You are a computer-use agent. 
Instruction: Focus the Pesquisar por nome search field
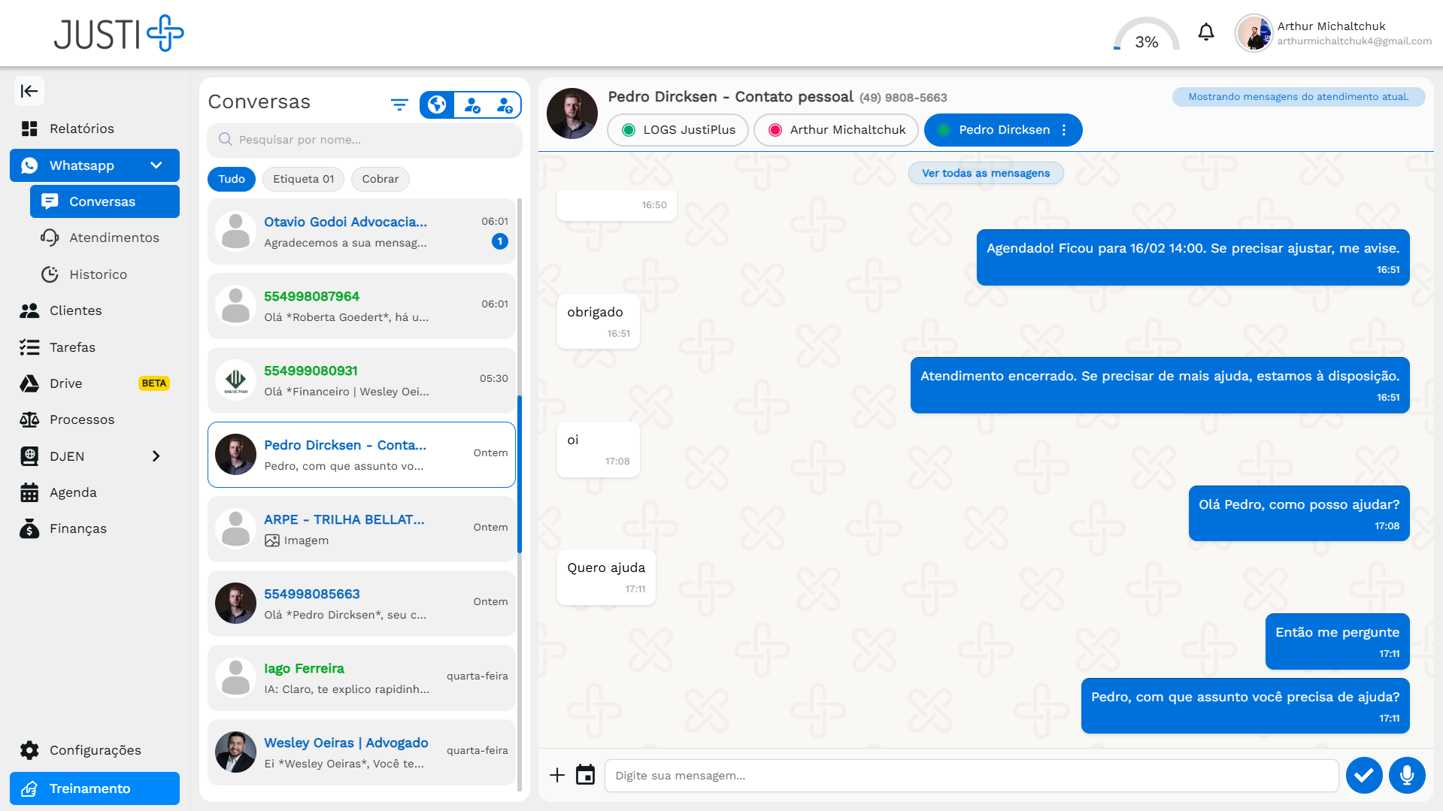pos(365,140)
